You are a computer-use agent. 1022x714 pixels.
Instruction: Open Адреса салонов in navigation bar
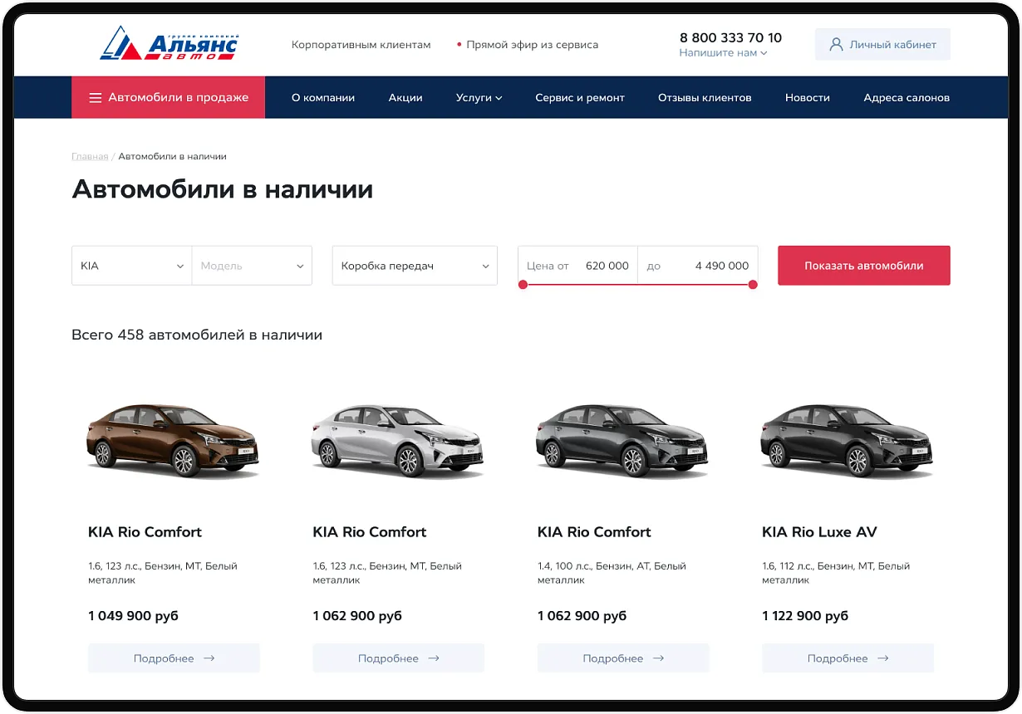click(x=906, y=98)
